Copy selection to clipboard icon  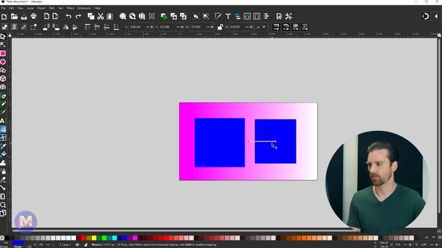pyautogui.click(x=90, y=17)
